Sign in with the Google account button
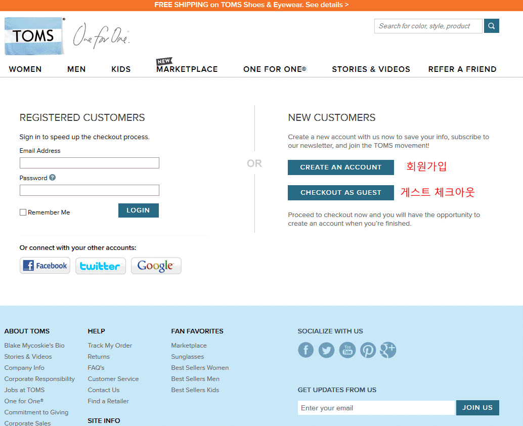 [x=156, y=266]
